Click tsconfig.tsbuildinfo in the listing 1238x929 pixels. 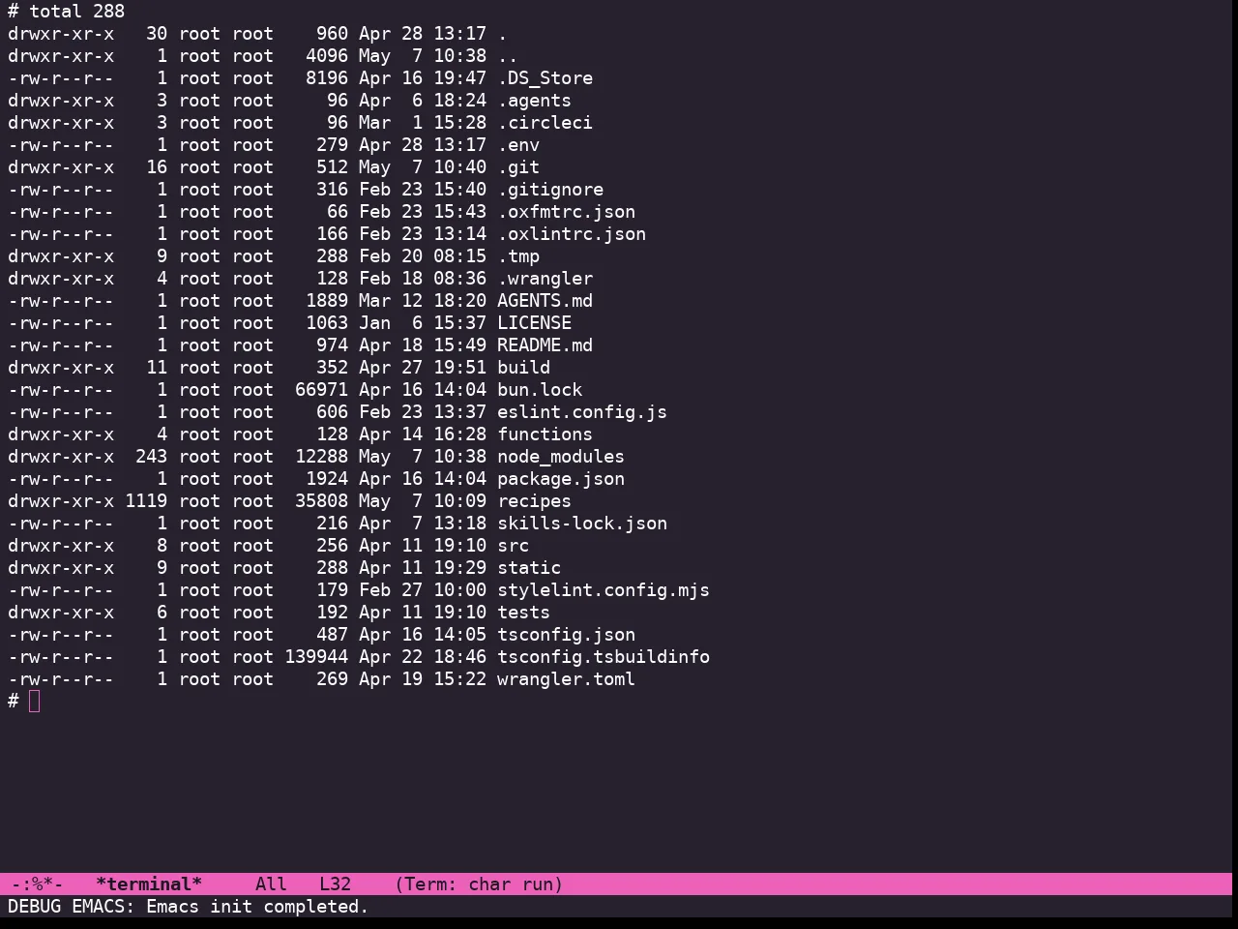click(x=604, y=657)
